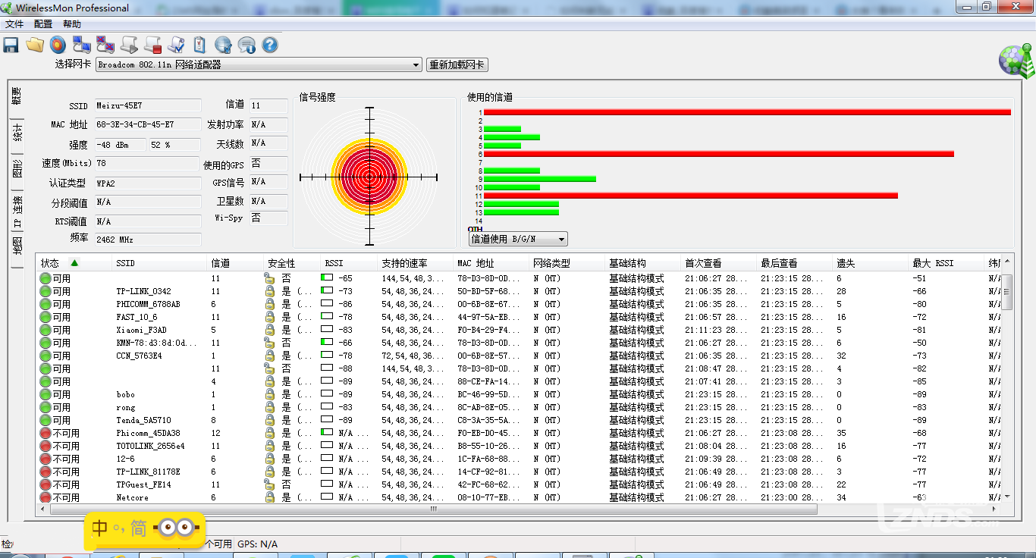Viewport: 1036px width, 558px height.
Task: Click the speech bubble info toolbar icon
Action: point(246,45)
